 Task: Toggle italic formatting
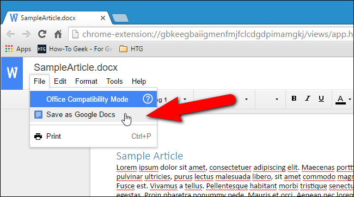[308, 98]
